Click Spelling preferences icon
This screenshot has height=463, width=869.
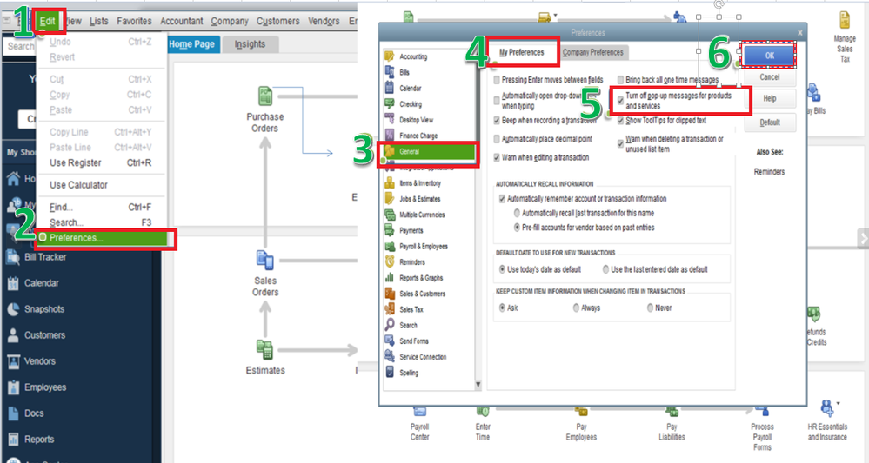tap(390, 373)
